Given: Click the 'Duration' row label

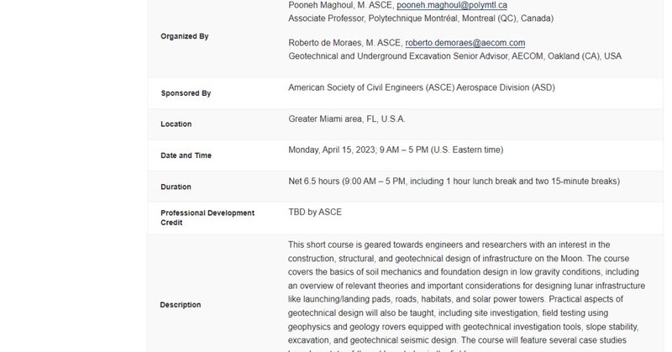Looking at the screenshot, I should (x=176, y=187).
